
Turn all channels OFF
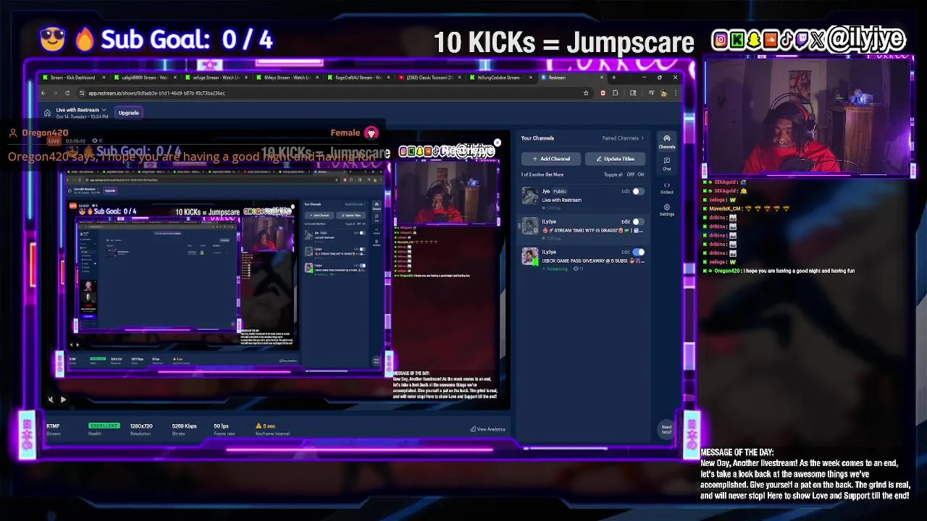(x=630, y=174)
